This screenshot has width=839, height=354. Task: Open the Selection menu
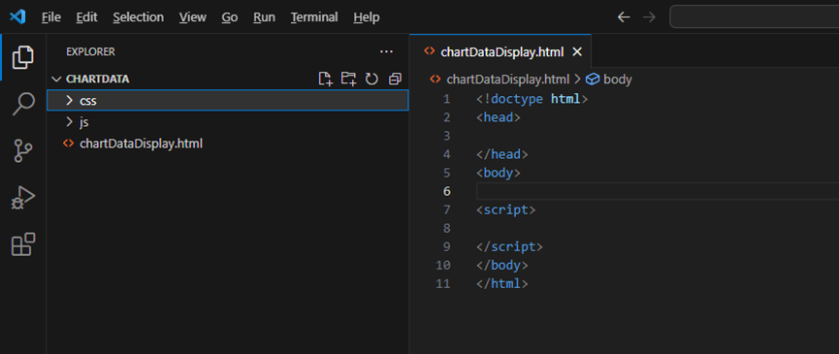138,17
